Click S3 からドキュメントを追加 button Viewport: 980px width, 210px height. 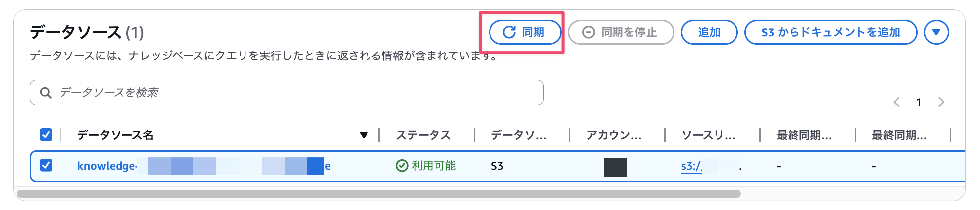(831, 32)
